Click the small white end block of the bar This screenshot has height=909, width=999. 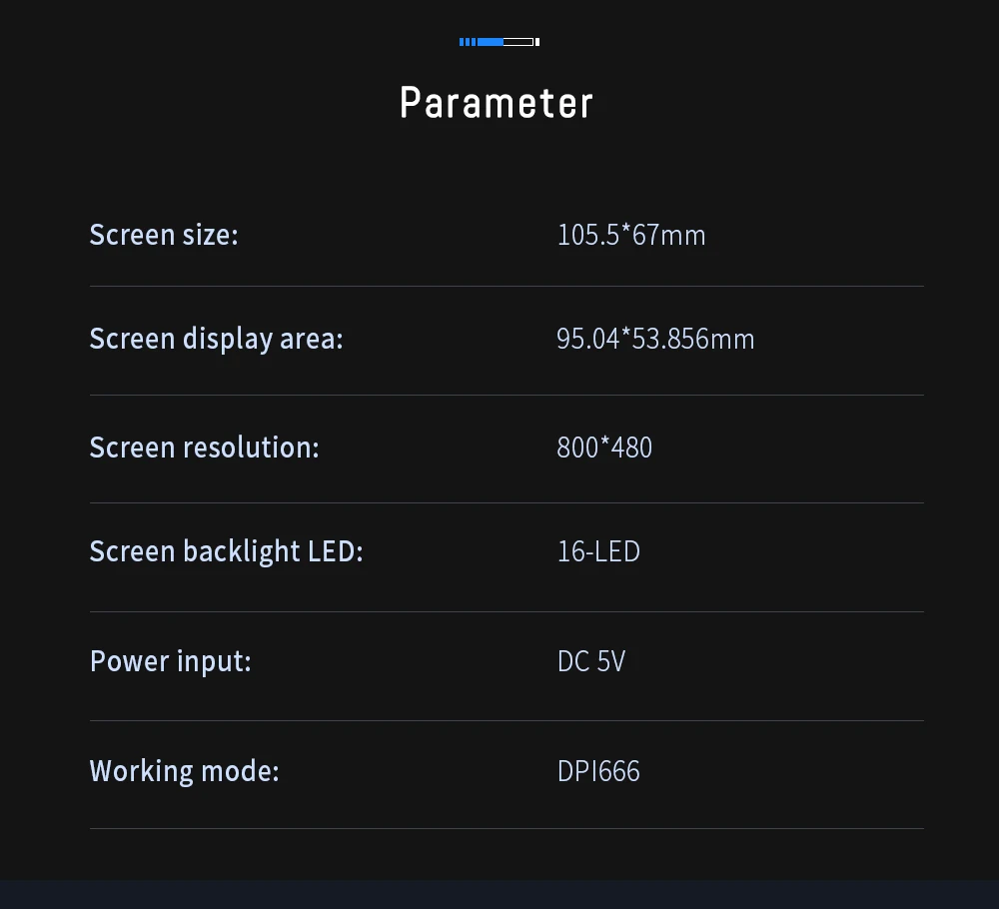537,42
